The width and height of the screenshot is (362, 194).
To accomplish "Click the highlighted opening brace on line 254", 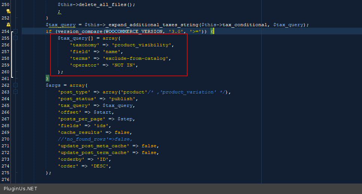I will pyautogui.click(x=212, y=31).
